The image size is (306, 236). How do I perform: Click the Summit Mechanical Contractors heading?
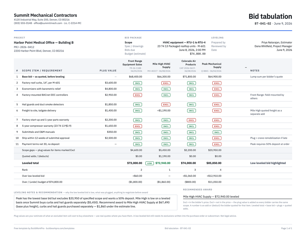pyautogui.click(x=45, y=15)
